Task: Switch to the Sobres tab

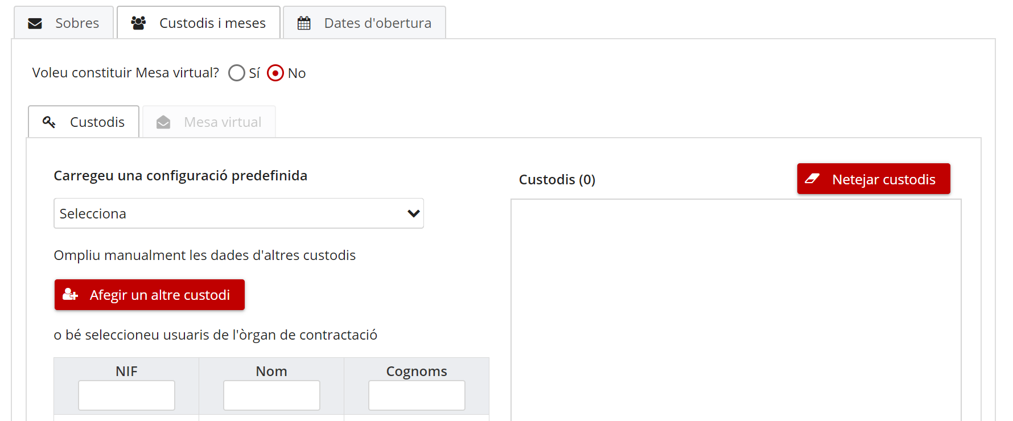Action: click(64, 23)
